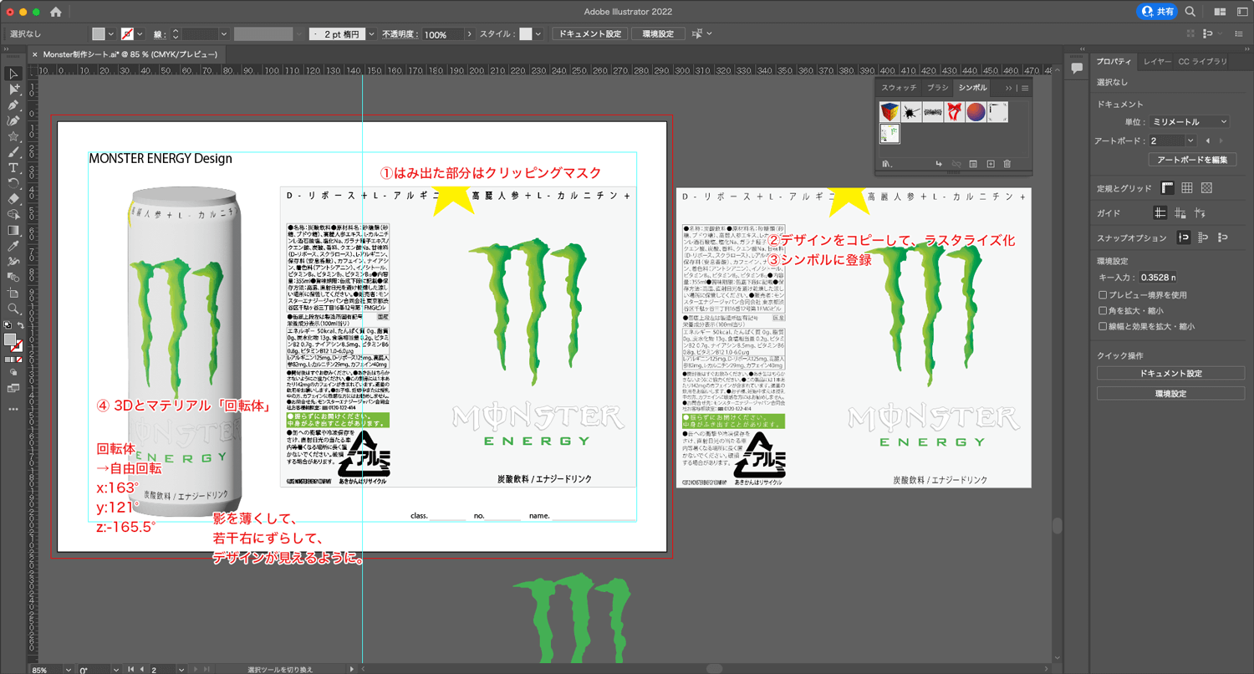Open CC ライブラリ tab
This screenshot has width=1254, height=674.
tap(1203, 62)
